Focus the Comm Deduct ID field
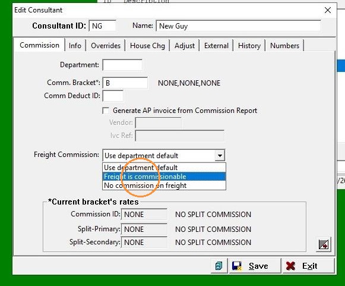The image size is (345, 286). 113,96
